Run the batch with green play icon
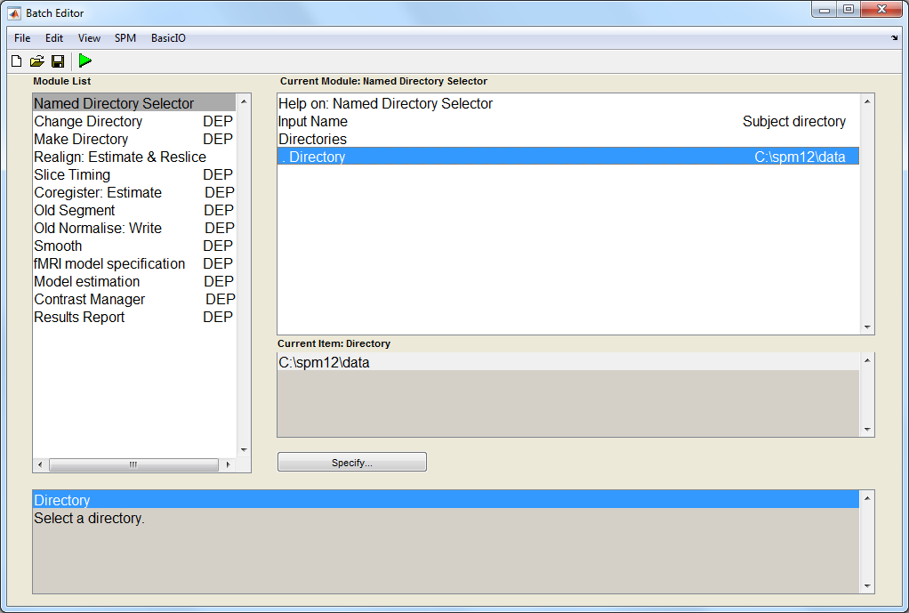The height and width of the screenshot is (613, 909). tap(84, 60)
